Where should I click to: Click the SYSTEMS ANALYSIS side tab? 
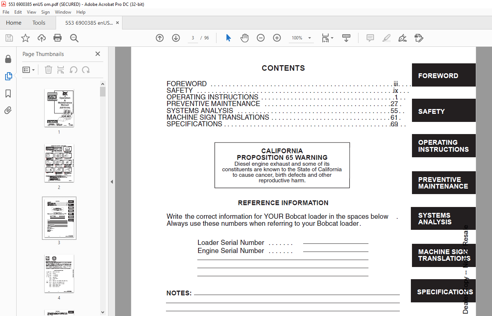point(443,218)
